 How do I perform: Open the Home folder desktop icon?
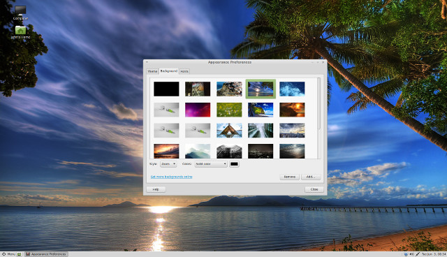coord(20,32)
